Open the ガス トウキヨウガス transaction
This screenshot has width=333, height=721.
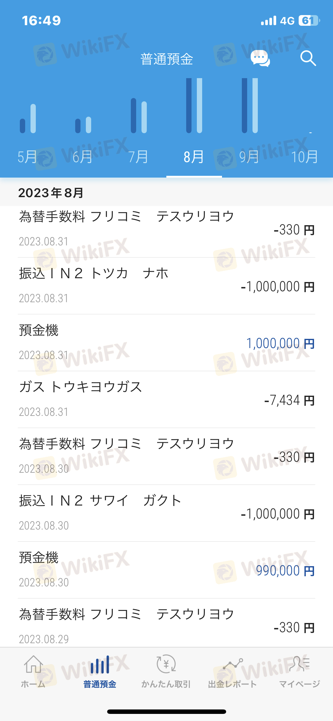click(x=166, y=400)
